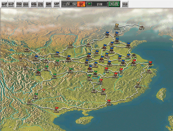Screen dimensions: 173x131
Task: Select the red-flag city on the southern coast
Action: click(x=109, y=103)
